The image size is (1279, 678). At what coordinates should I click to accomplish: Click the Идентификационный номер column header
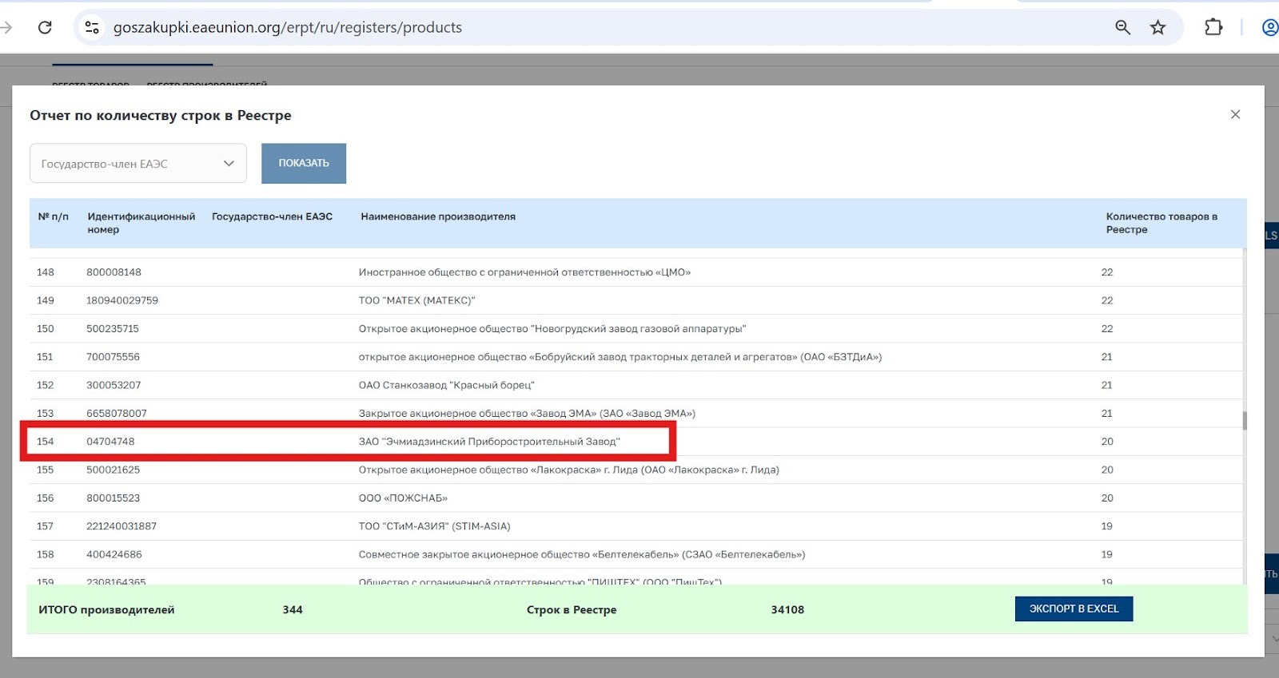coord(141,223)
